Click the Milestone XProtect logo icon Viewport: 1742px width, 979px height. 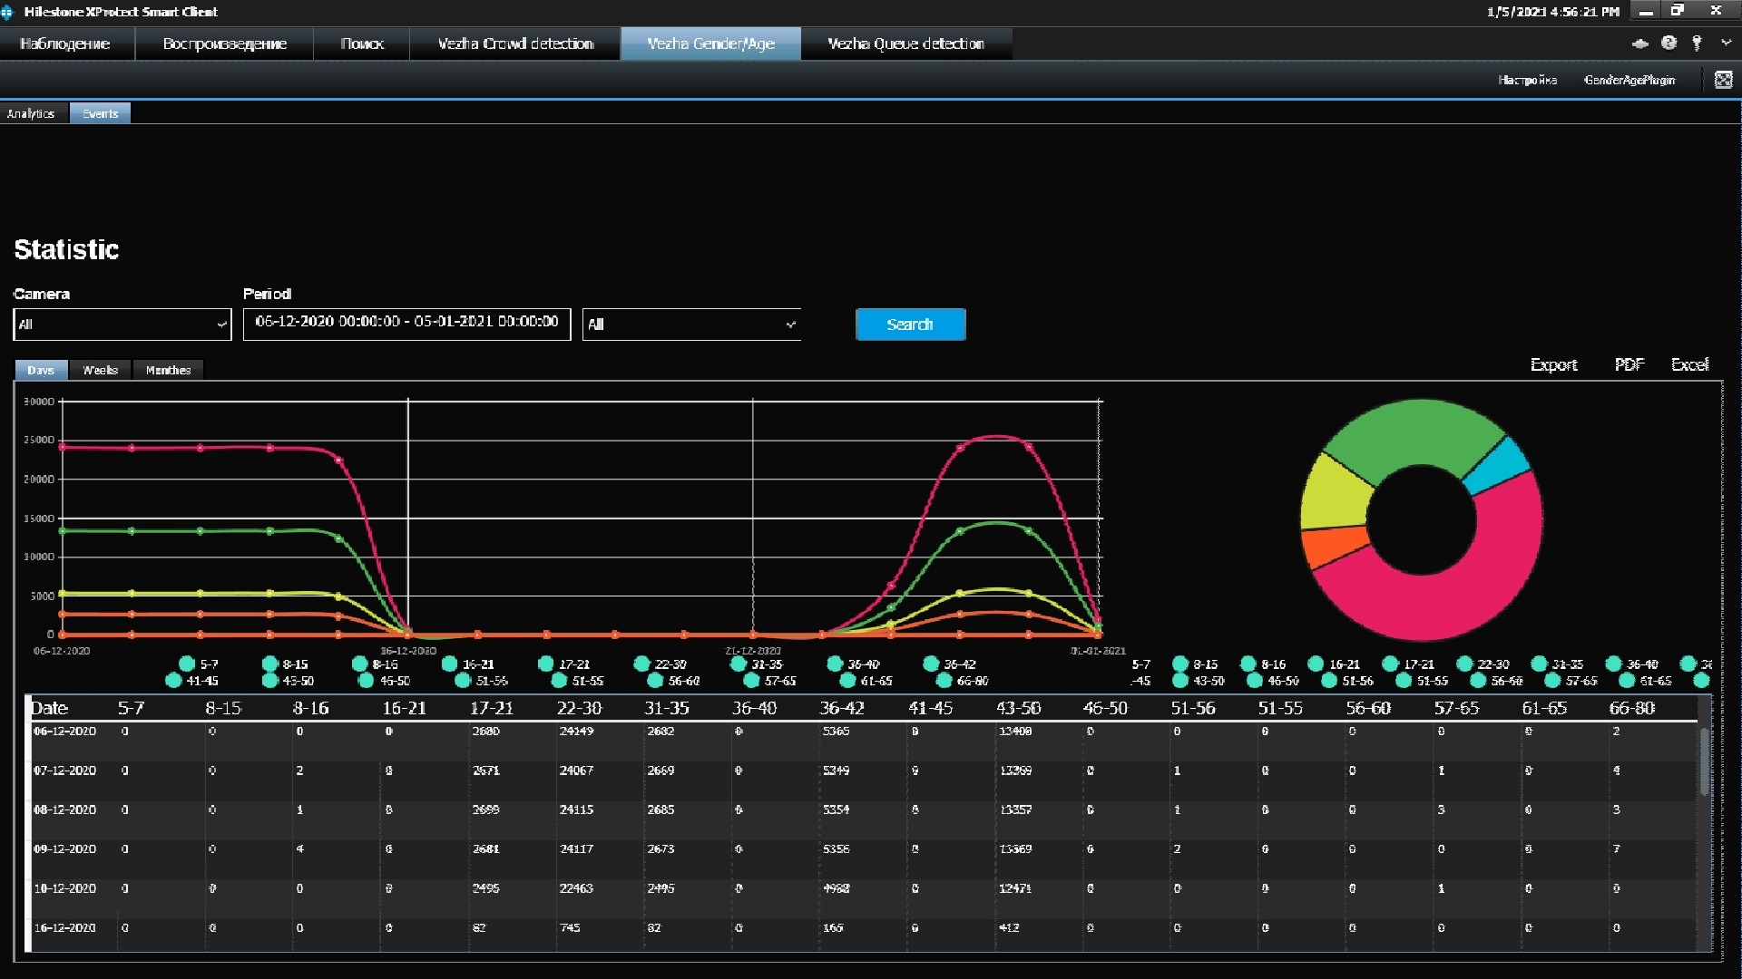tap(7, 12)
